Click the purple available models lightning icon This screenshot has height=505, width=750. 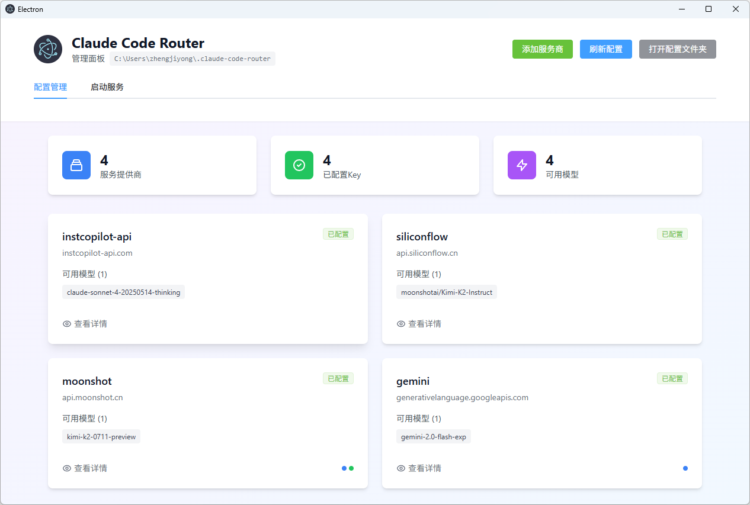coord(522,165)
